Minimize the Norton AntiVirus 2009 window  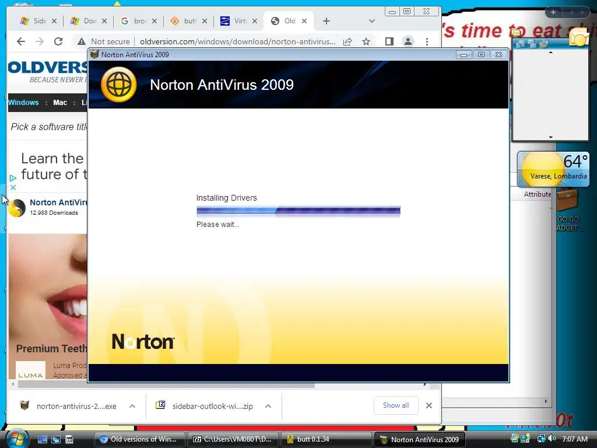coord(463,55)
